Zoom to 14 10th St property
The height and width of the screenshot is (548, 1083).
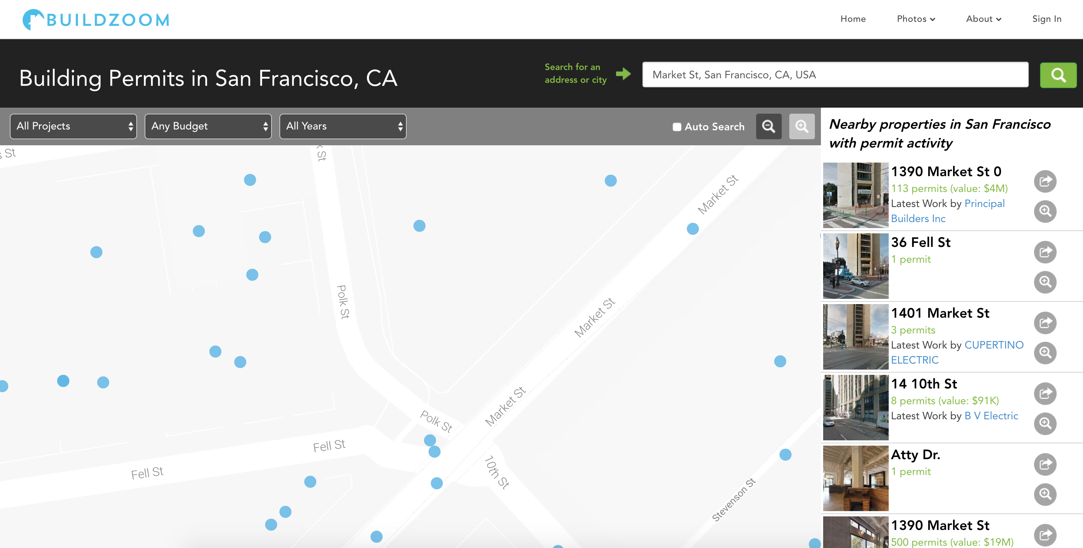pos(1045,423)
